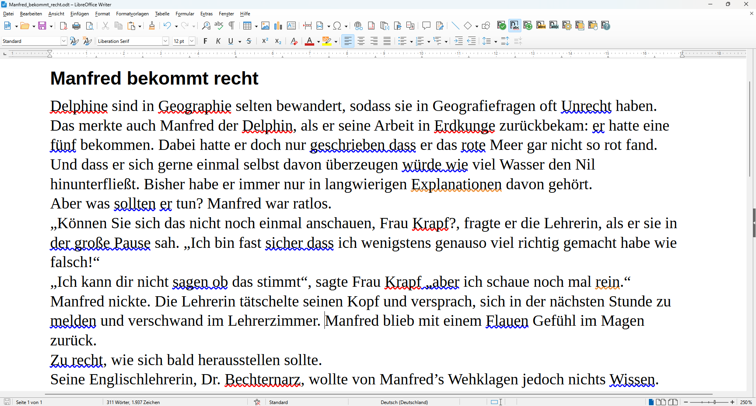This screenshot has width=756, height=406.
Task: Open the Formatvorlagen menu
Action: pyautogui.click(x=132, y=14)
